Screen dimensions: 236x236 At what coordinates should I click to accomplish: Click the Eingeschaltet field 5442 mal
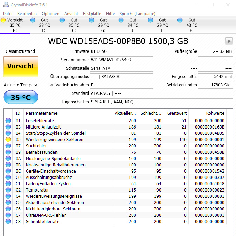point(216,77)
